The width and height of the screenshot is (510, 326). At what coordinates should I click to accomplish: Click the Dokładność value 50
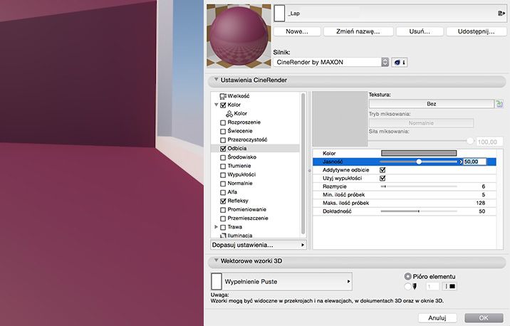482,211
